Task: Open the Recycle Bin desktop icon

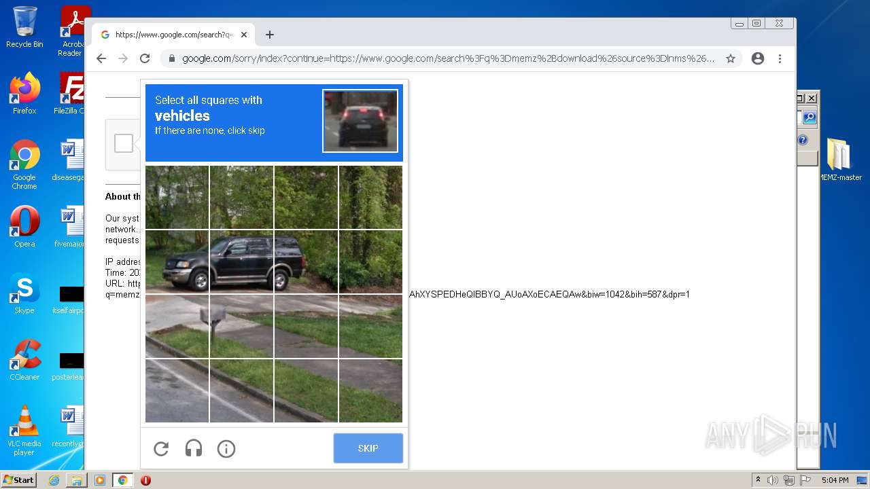Action: [x=24, y=27]
